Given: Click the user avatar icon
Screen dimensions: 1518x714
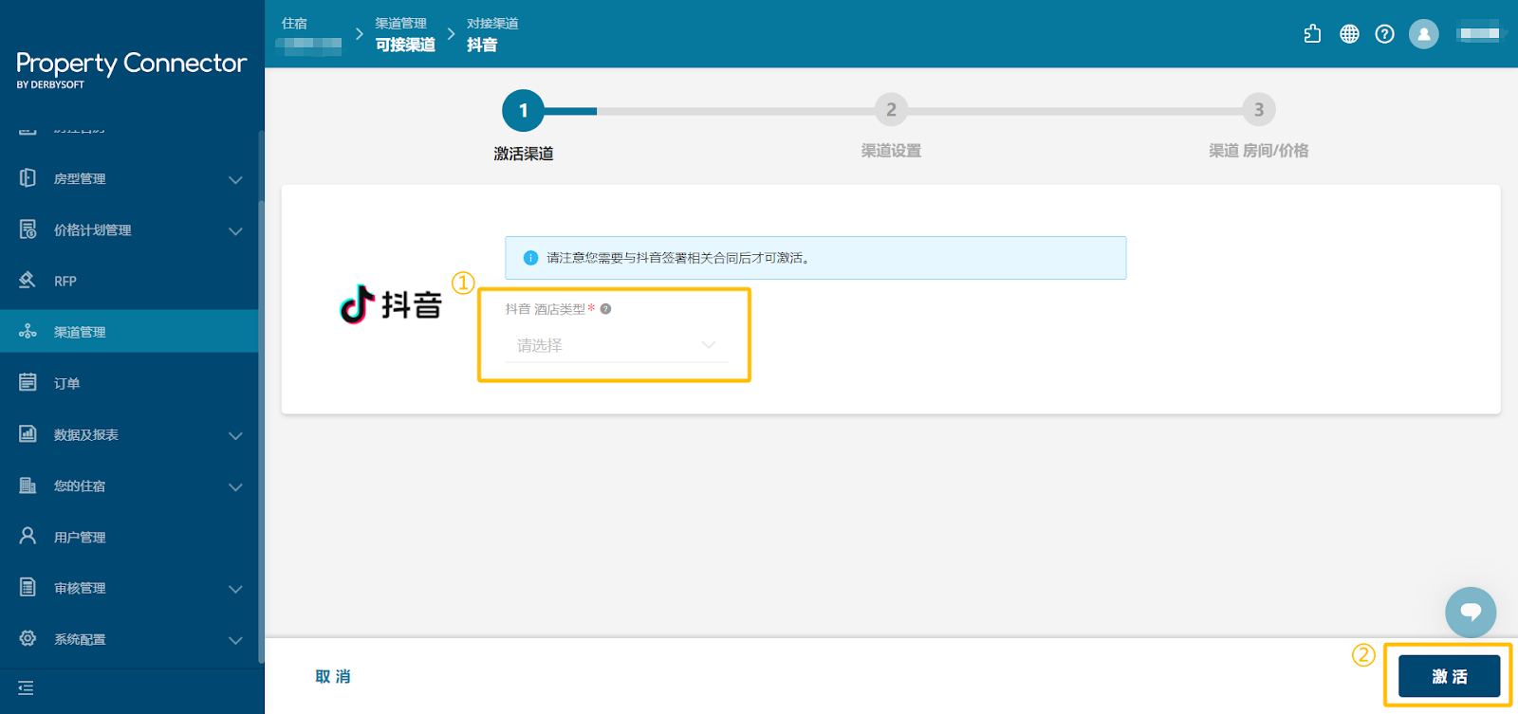Looking at the screenshot, I should click(1423, 34).
